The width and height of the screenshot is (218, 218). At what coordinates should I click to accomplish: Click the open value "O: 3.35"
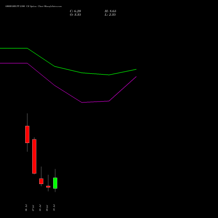click(75, 15)
